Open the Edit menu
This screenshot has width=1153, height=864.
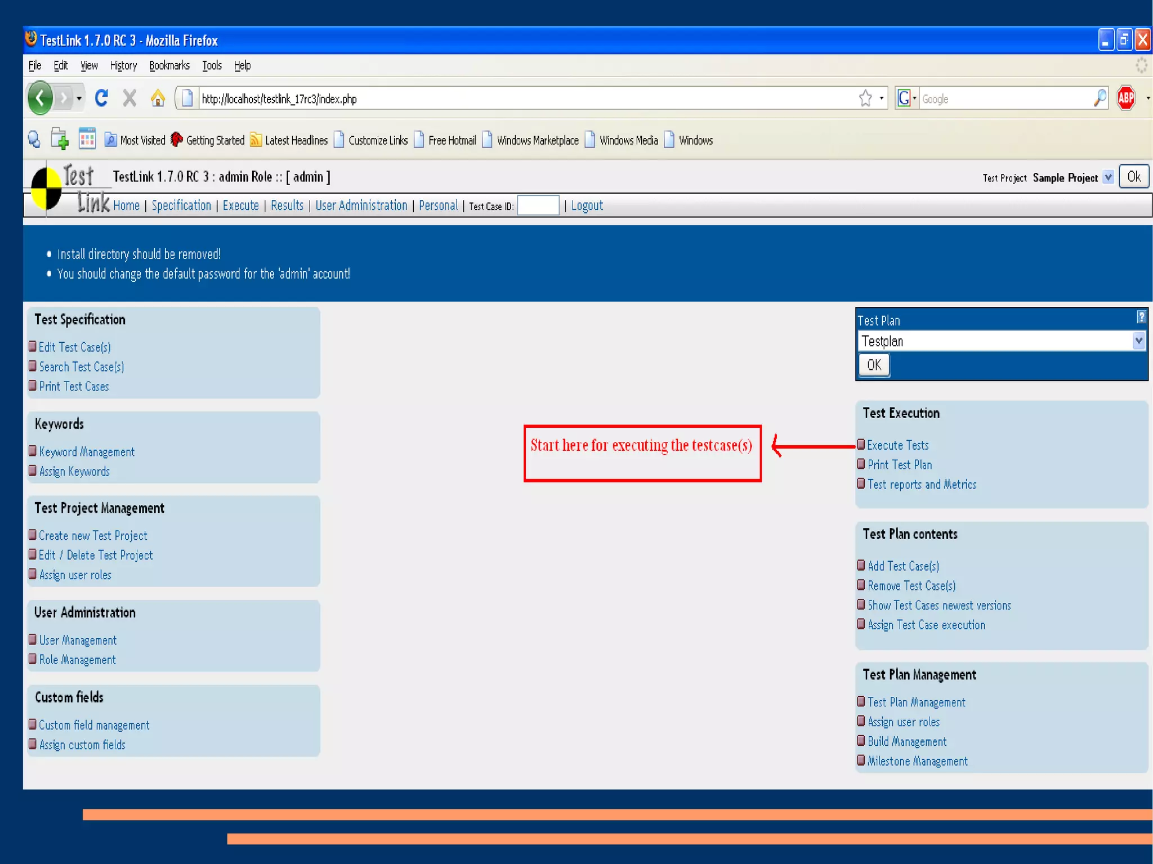pos(61,65)
